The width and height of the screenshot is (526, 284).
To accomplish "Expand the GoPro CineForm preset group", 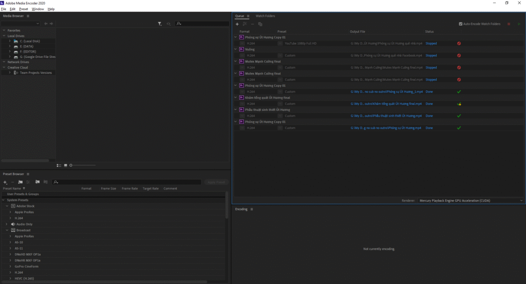I will point(10,267).
